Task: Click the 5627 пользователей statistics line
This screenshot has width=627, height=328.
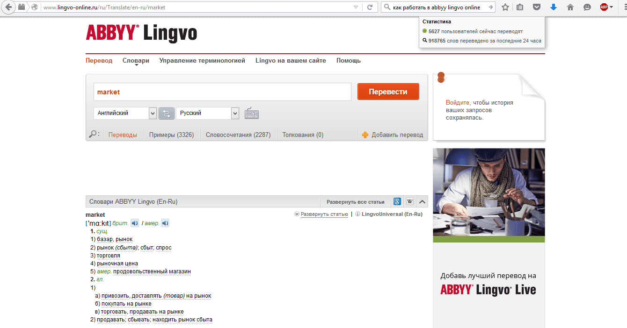Action: (473, 31)
